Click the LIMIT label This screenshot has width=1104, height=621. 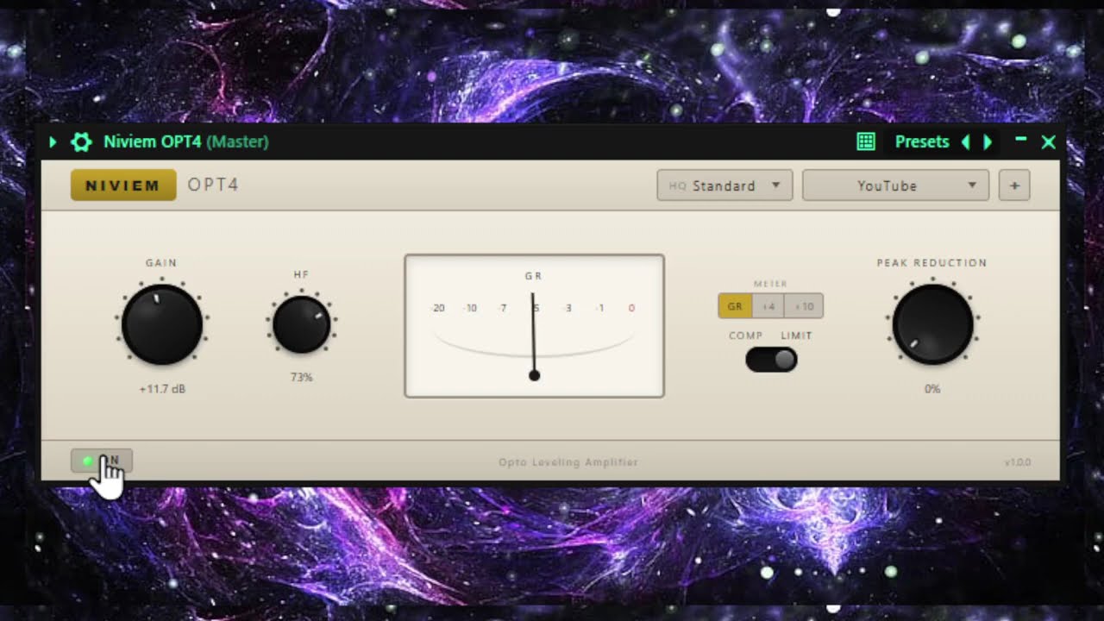pos(796,336)
